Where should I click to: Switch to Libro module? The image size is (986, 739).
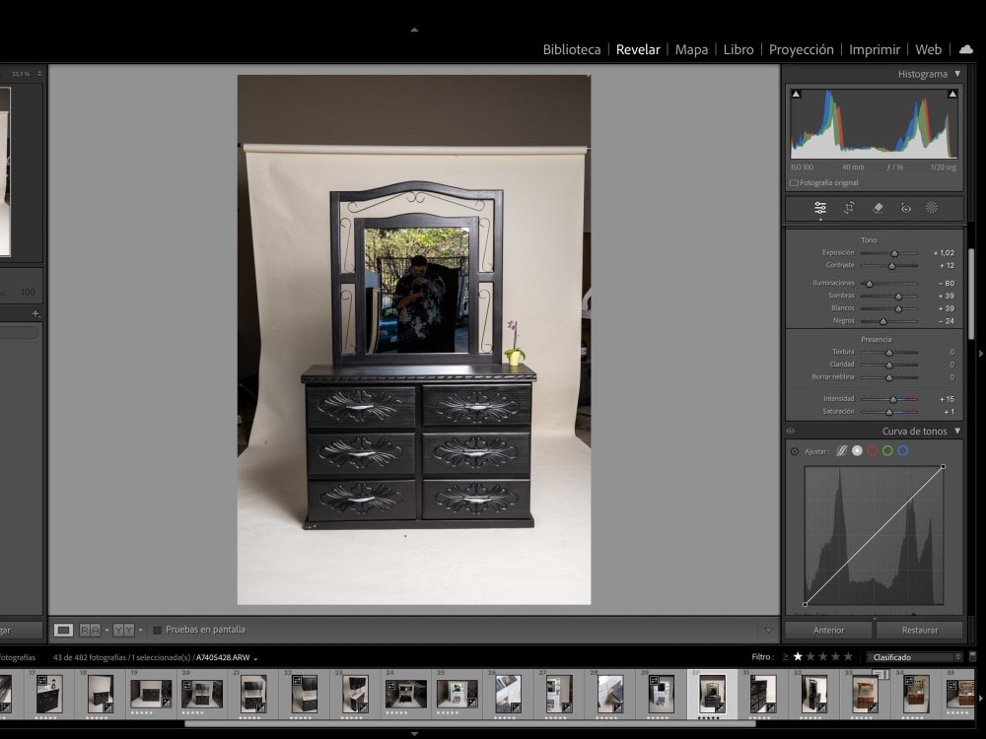coord(739,49)
